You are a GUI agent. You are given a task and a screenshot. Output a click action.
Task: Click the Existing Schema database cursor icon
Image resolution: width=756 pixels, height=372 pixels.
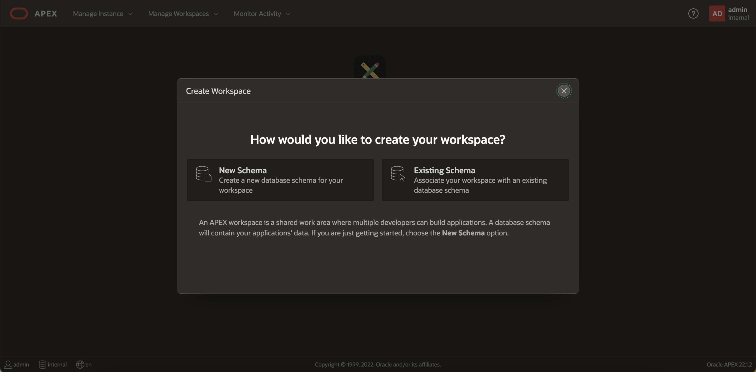[398, 174]
